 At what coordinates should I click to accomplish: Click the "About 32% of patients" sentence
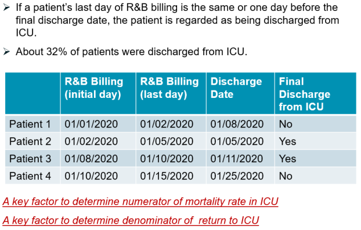click(132, 52)
